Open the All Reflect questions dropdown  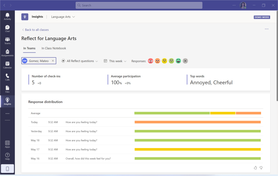(x=80, y=61)
